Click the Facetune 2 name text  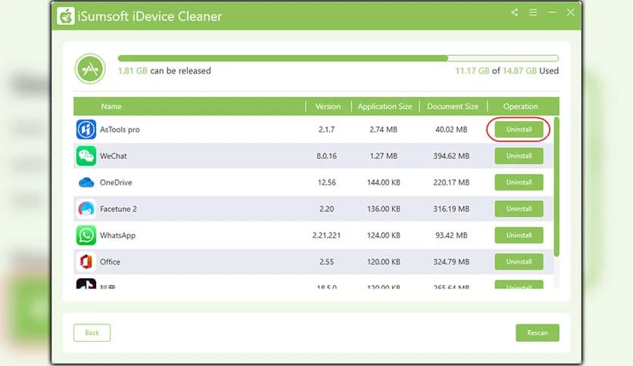point(118,209)
